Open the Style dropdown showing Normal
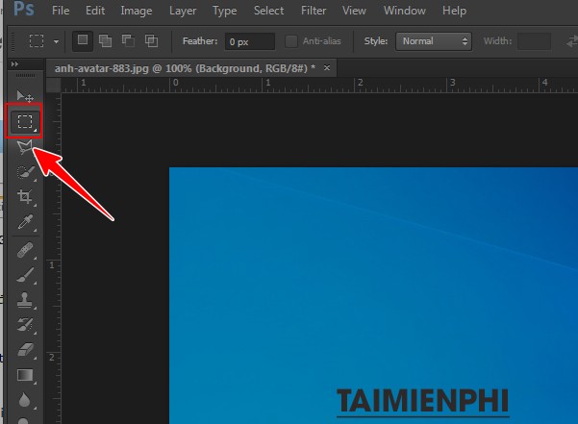Image resolution: width=578 pixels, height=424 pixels. point(434,41)
